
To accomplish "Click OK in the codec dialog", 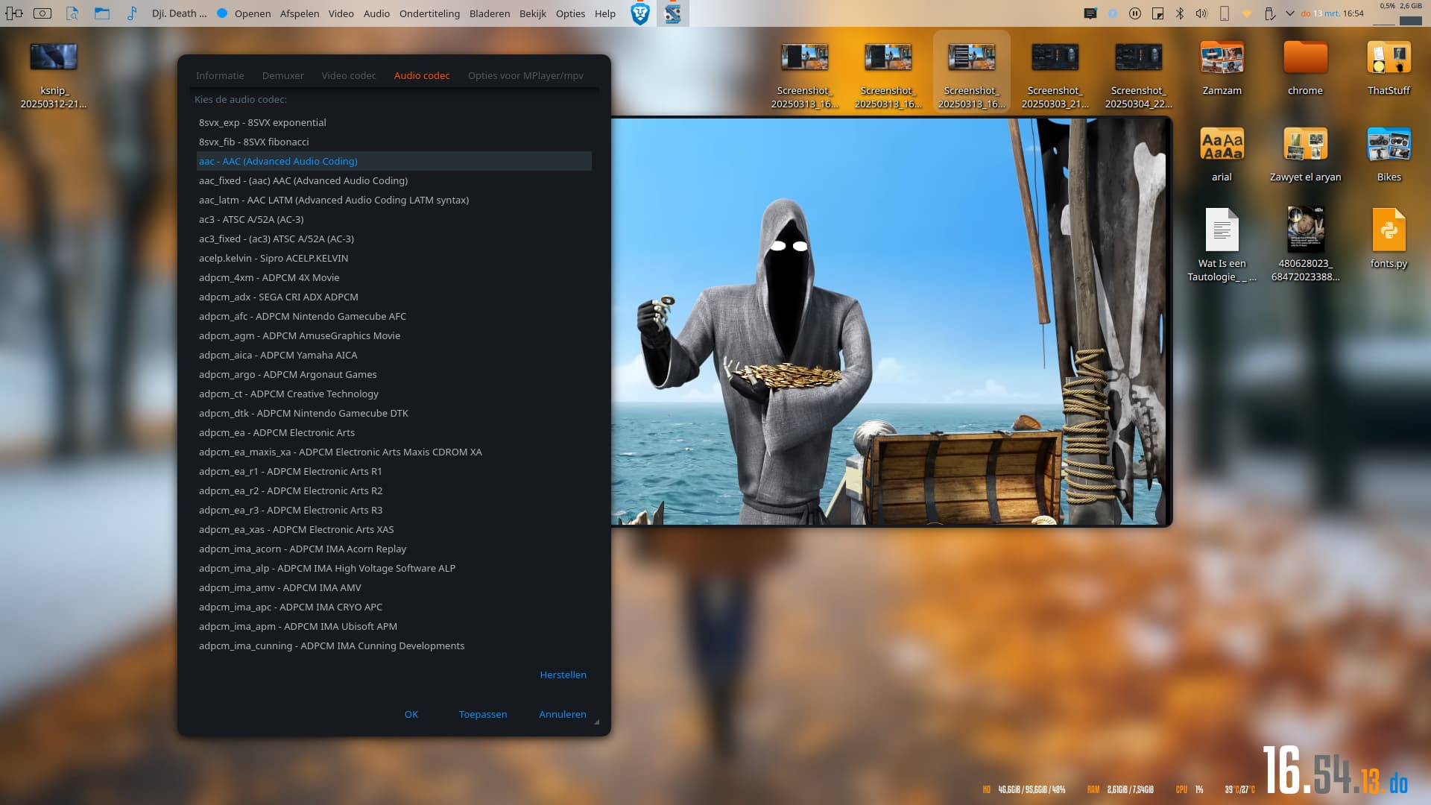I will pyautogui.click(x=411, y=714).
